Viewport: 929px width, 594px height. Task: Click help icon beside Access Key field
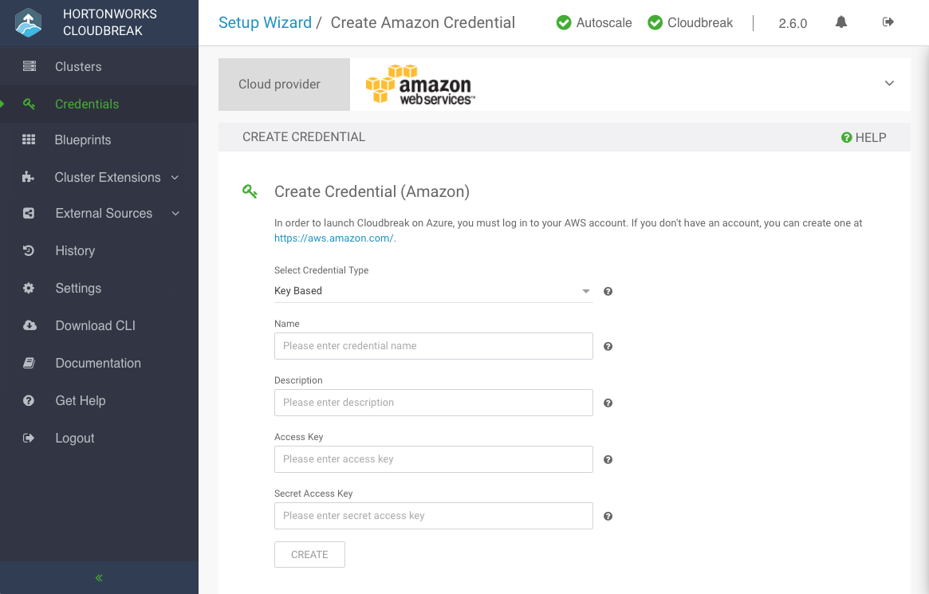tap(608, 460)
